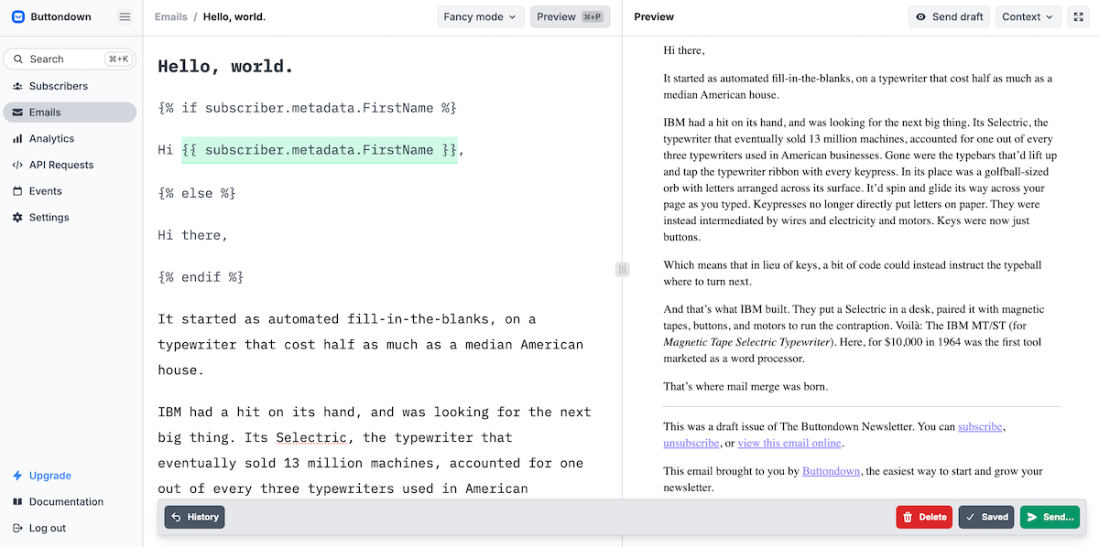Open the email History

(x=194, y=517)
